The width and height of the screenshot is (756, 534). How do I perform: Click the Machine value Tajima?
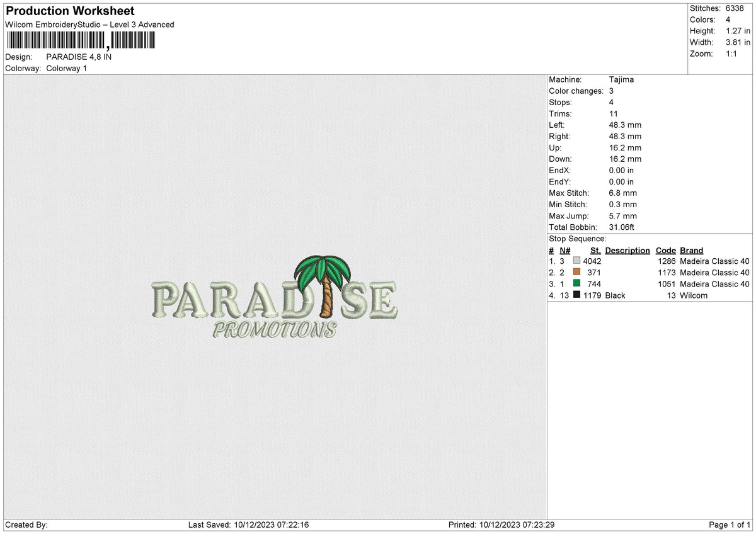tap(622, 79)
